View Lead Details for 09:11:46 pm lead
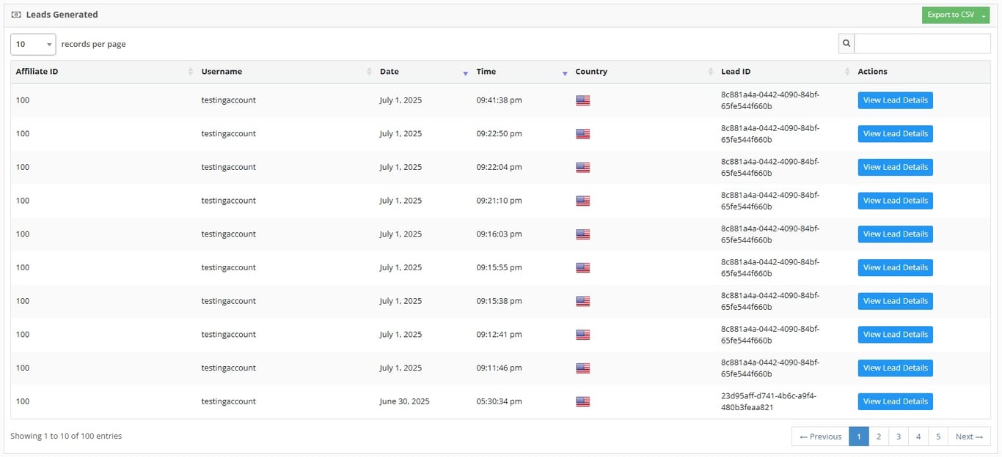The height and width of the screenshot is (457, 1002). click(x=895, y=368)
